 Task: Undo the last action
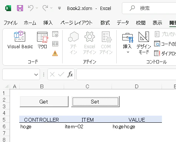tap(30, 8)
